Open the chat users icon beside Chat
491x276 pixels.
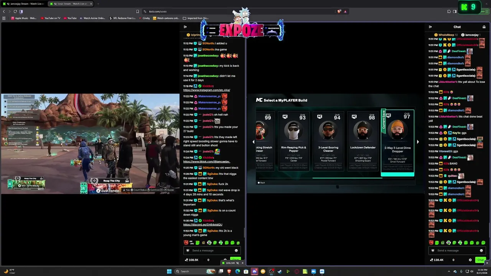pyautogui.click(x=484, y=27)
